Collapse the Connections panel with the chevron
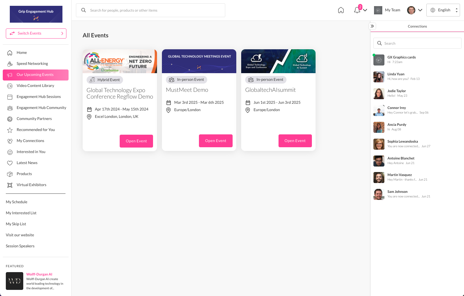 pyautogui.click(x=372, y=26)
